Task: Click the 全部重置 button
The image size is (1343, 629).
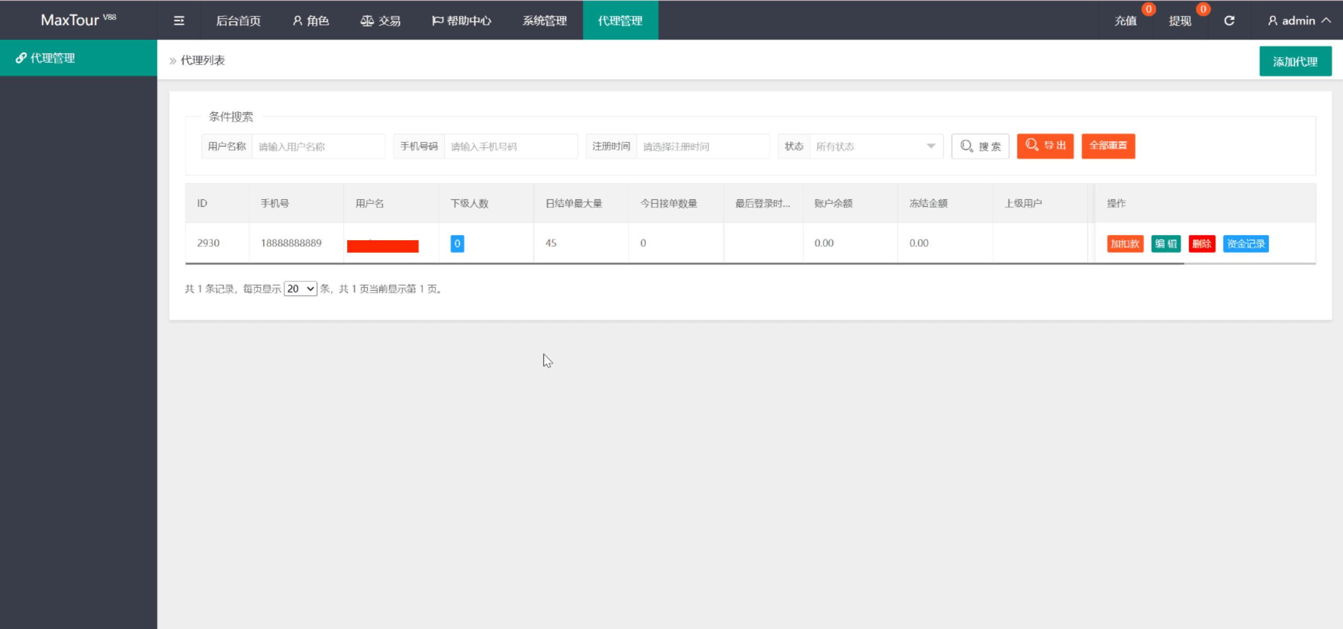Action: pyautogui.click(x=1108, y=146)
